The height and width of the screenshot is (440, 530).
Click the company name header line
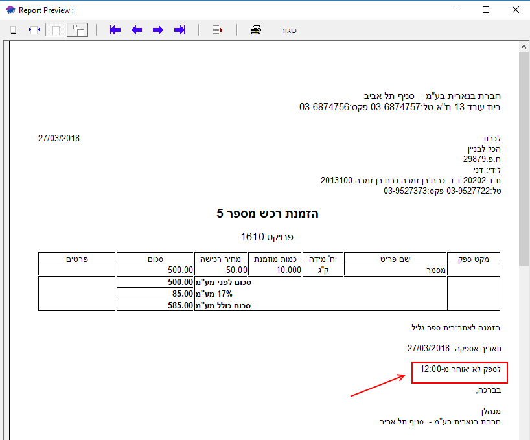(432, 97)
